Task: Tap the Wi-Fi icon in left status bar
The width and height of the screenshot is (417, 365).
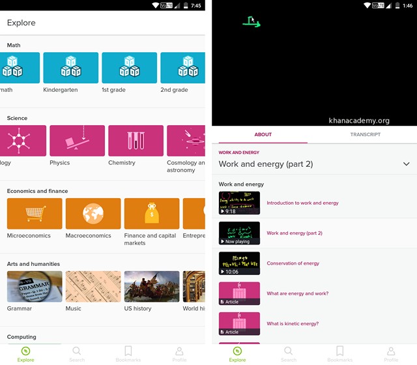Action: click(x=155, y=5)
